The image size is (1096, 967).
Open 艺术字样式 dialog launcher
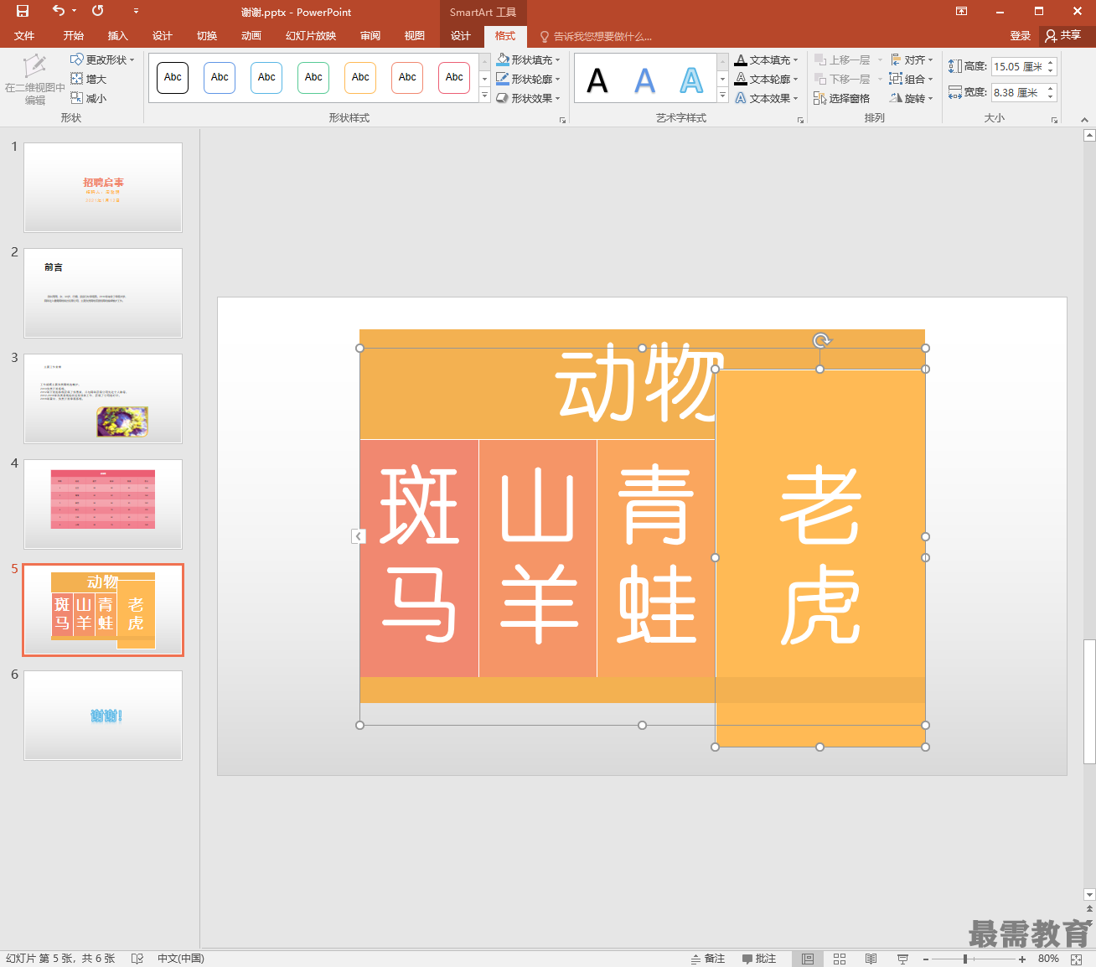[800, 120]
